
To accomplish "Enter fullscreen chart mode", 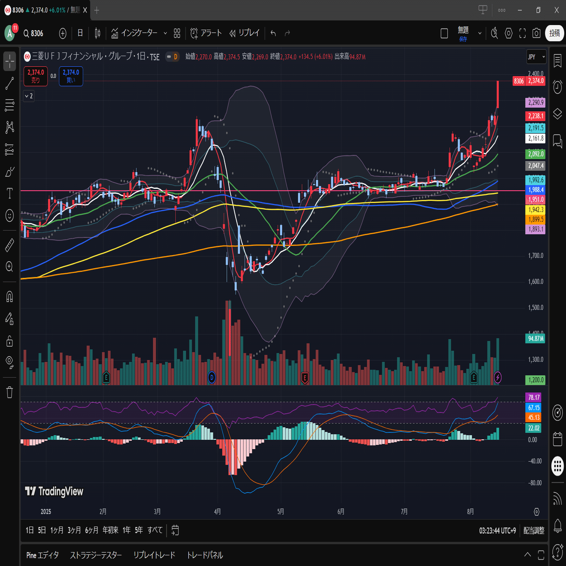I will pyautogui.click(x=522, y=33).
